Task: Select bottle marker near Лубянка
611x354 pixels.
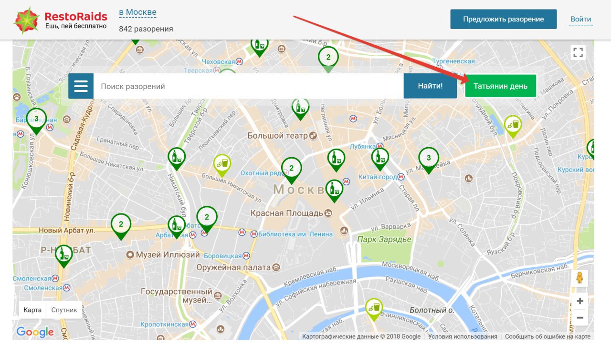Action: pos(336,160)
